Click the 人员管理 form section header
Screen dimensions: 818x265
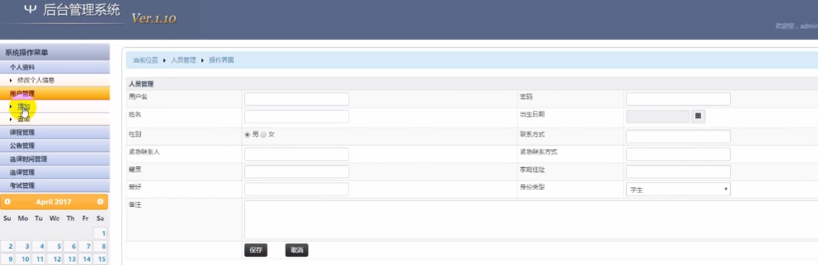pyautogui.click(x=141, y=84)
